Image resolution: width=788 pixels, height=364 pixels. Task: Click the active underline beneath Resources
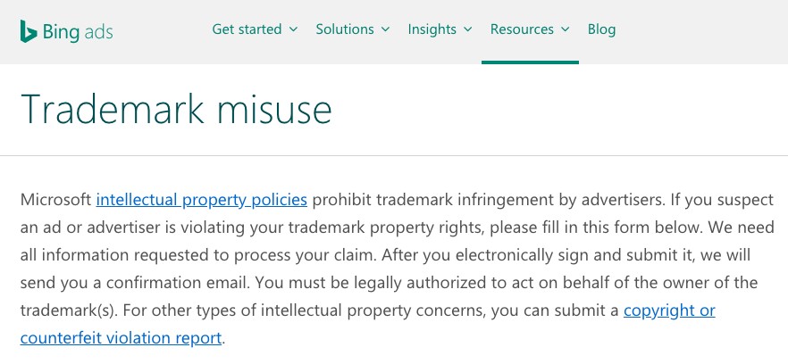[530, 62]
